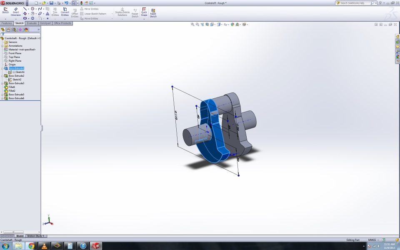Switch to the Evaluate tab
The width and height of the screenshot is (400, 250).
[x=32, y=23]
